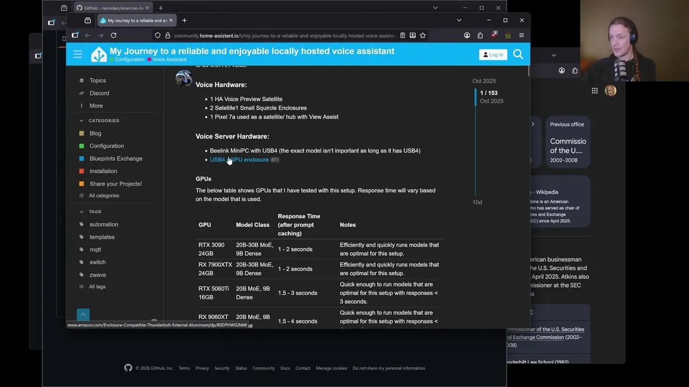The height and width of the screenshot is (387, 689).
Task: Click the blue scroll-up arrow button in sidebar
Action: pyautogui.click(x=83, y=314)
